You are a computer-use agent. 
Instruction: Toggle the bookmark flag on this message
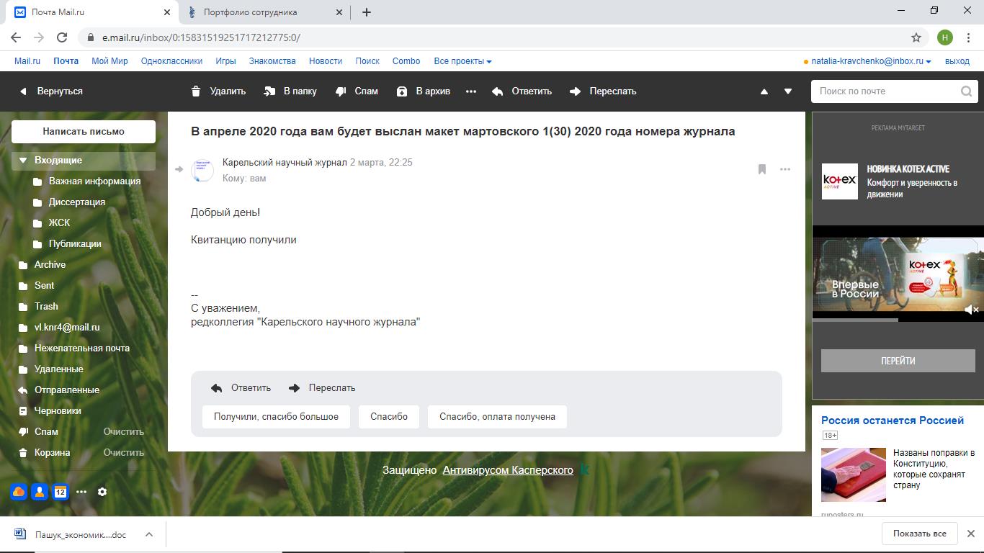coord(761,169)
